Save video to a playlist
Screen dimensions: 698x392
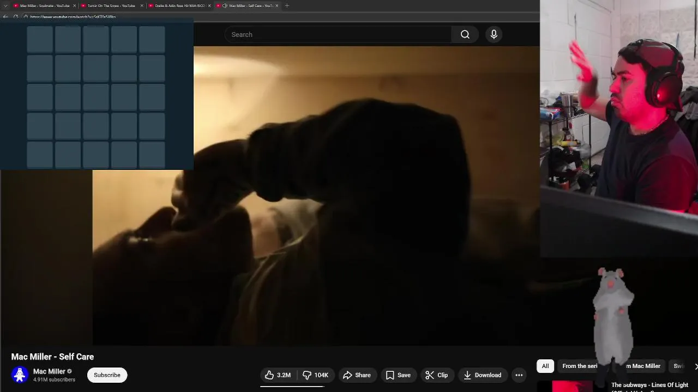pos(398,375)
